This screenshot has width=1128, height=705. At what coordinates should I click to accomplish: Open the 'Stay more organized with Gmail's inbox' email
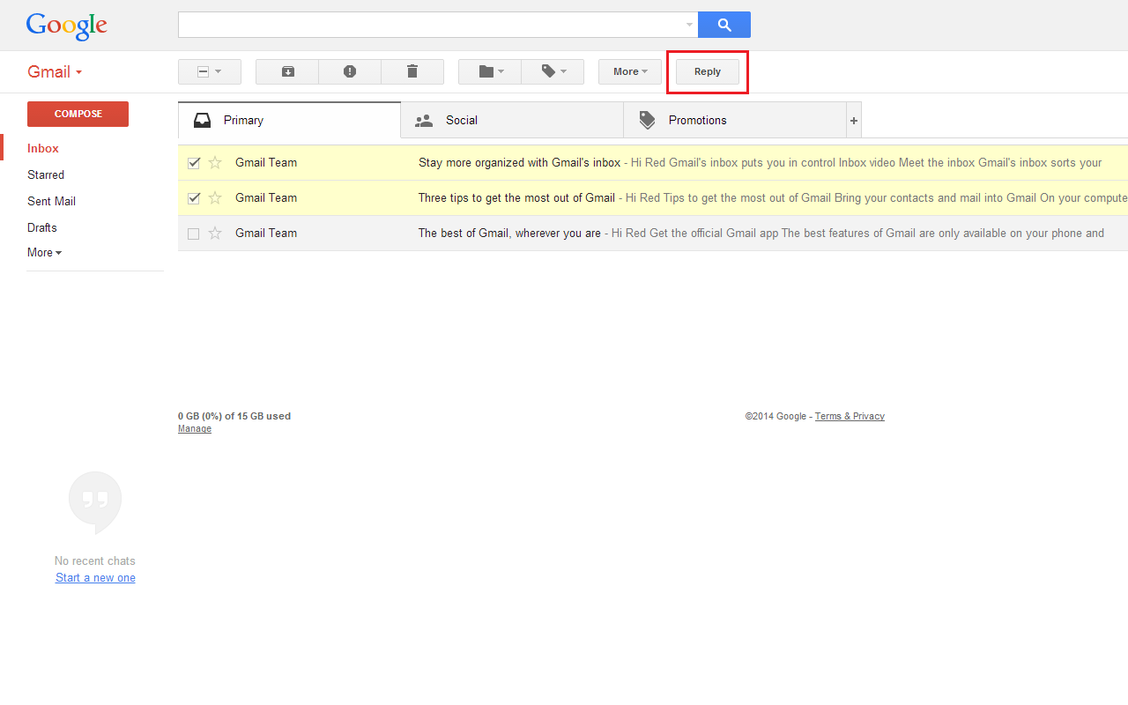pyautogui.click(x=653, y=162)
